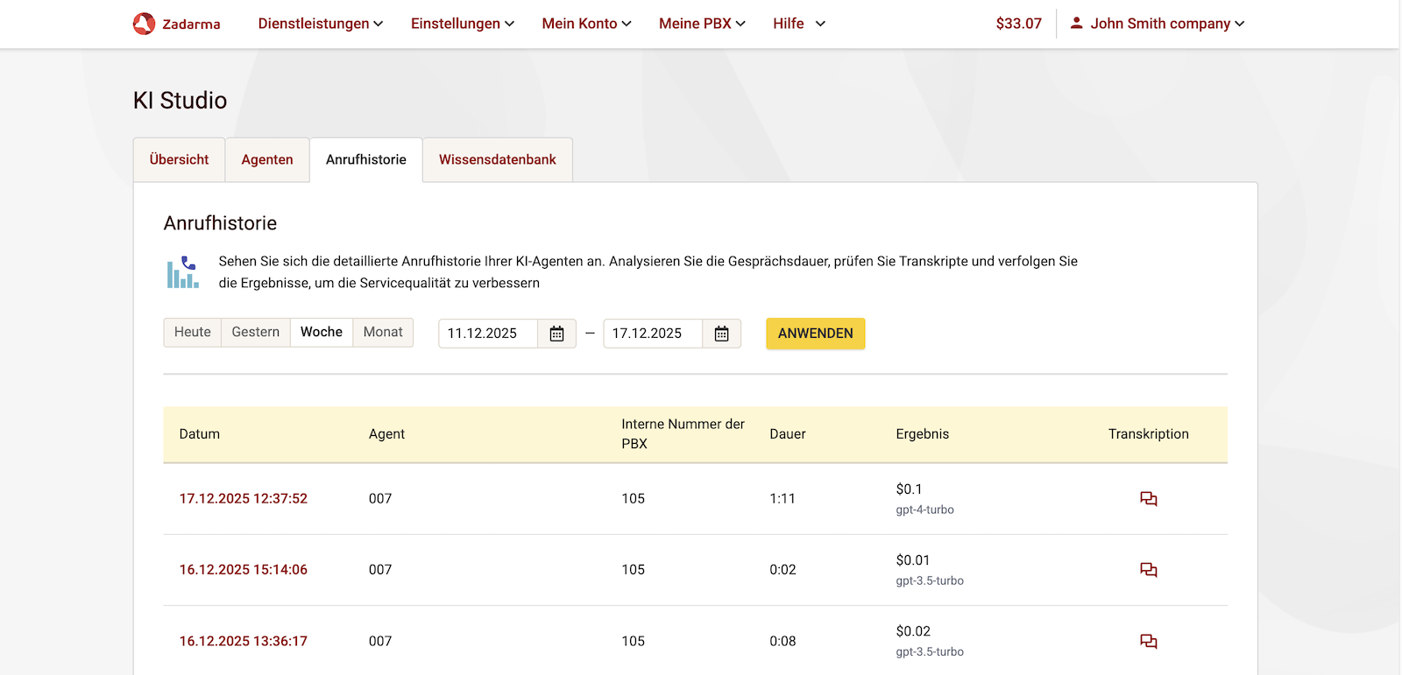
Task: View transcription for 16.12.2025 13:36:17 call
Action: tap(1148, 642)
